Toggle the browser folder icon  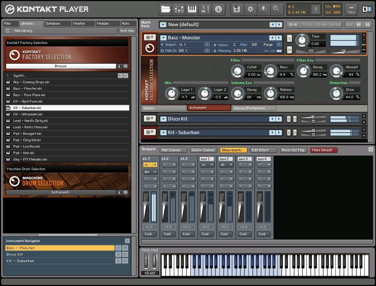165,9
